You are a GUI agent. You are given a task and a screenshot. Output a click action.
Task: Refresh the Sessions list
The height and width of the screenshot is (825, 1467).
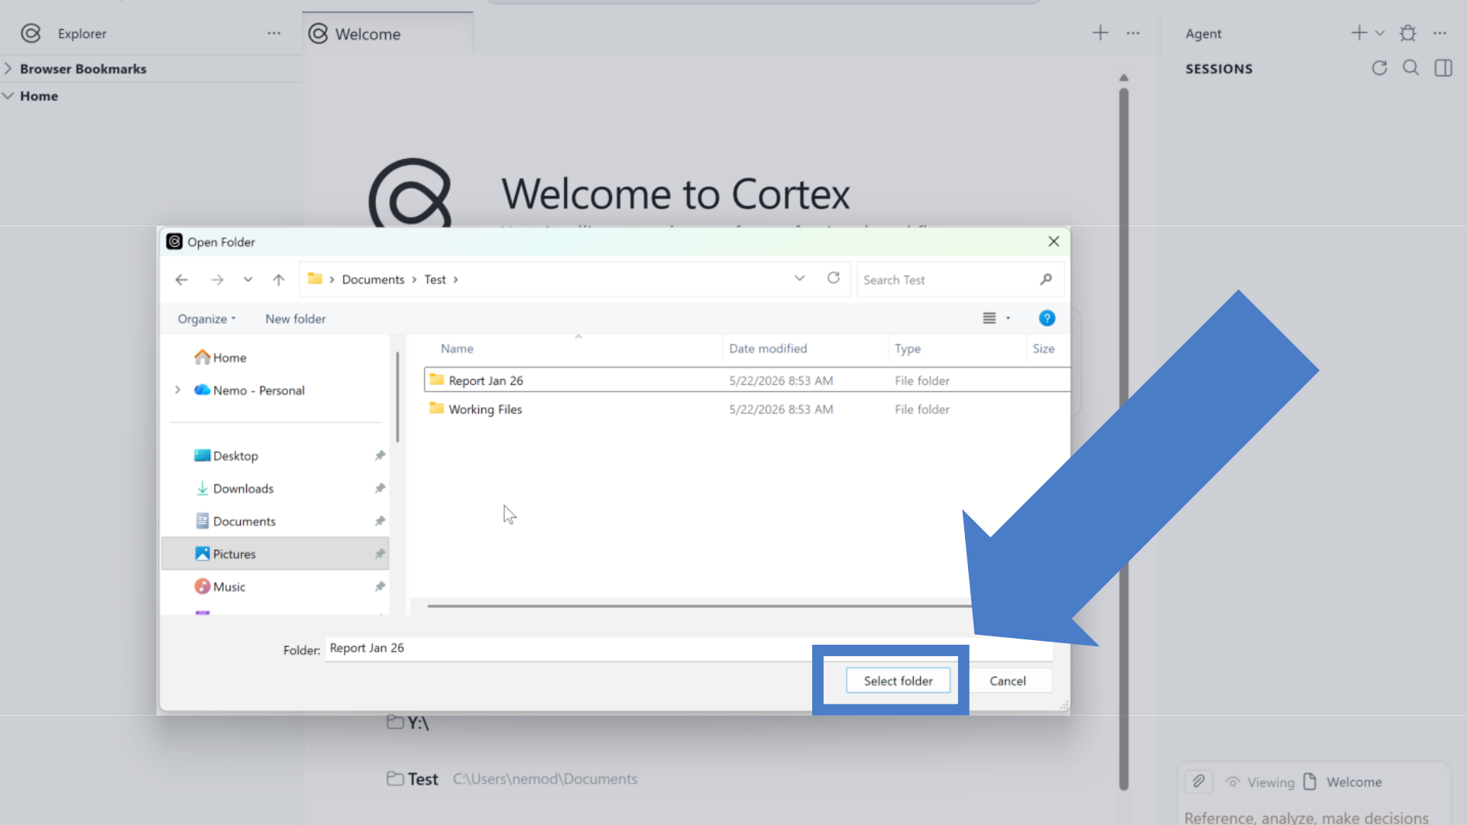(x=1379, y=68)
